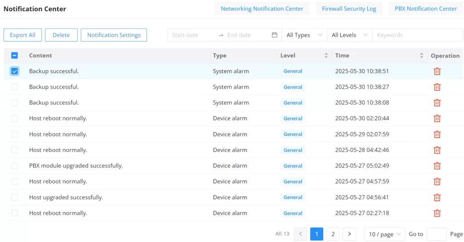Click the Type column header

tap(220, 55)
